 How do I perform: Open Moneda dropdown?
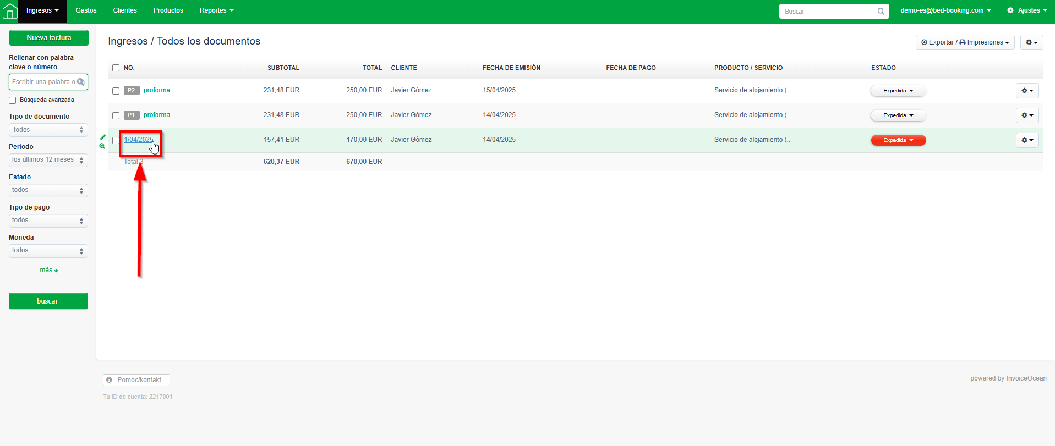[48, 251]
